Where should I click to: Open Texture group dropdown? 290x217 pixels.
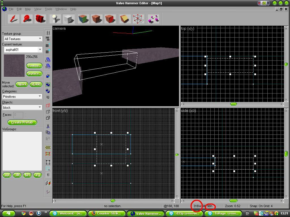pyautogui.click(x=23, y=39)
